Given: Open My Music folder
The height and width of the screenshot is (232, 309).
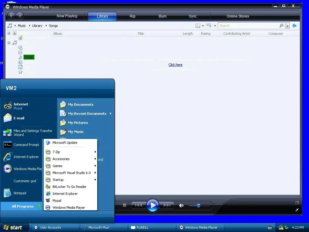Looking at the screenshot, I should click(x=86, y=132).
